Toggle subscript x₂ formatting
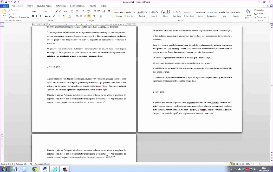This screenshot has width=273, height=172. tap(50, 16)
